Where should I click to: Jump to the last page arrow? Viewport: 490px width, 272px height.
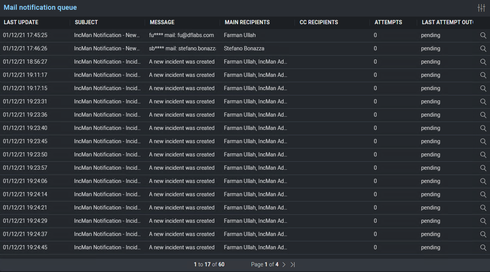click(293, 264)
